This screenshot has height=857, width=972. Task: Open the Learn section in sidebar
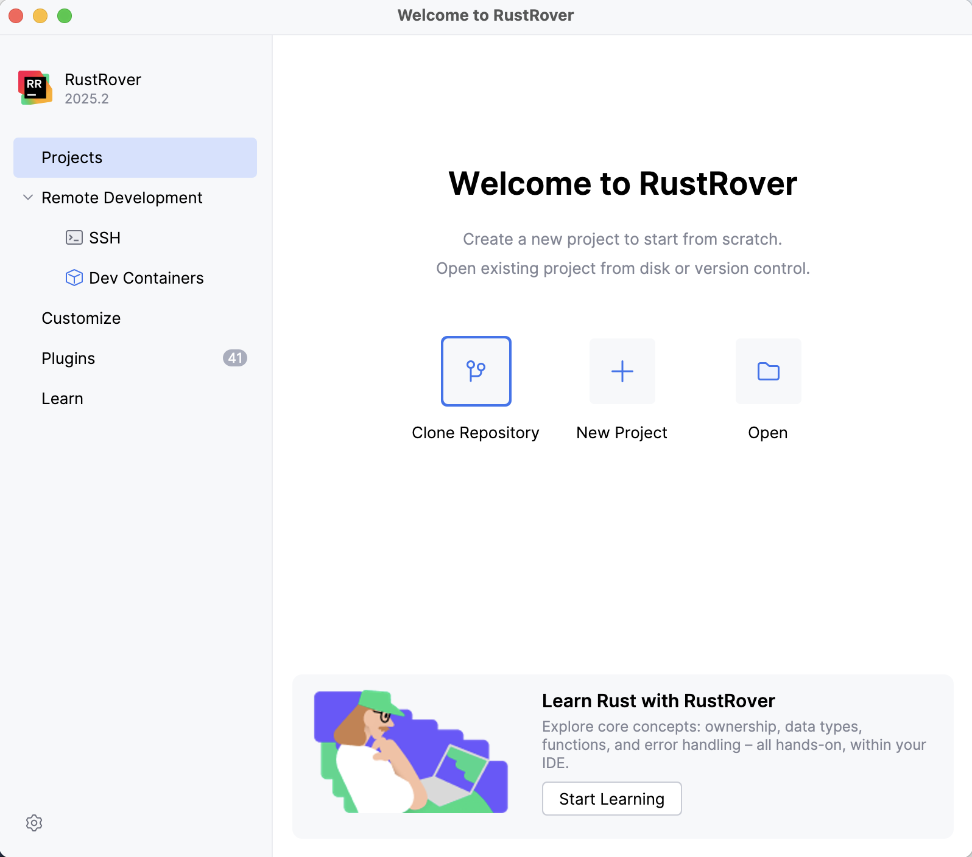pyautogui.click(x=62, y=399)
